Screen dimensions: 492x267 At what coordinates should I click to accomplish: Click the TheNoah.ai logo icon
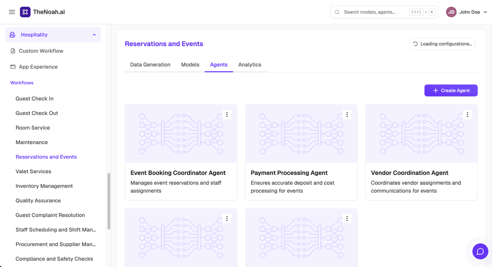pyautogui.click(x=25, y=12)
